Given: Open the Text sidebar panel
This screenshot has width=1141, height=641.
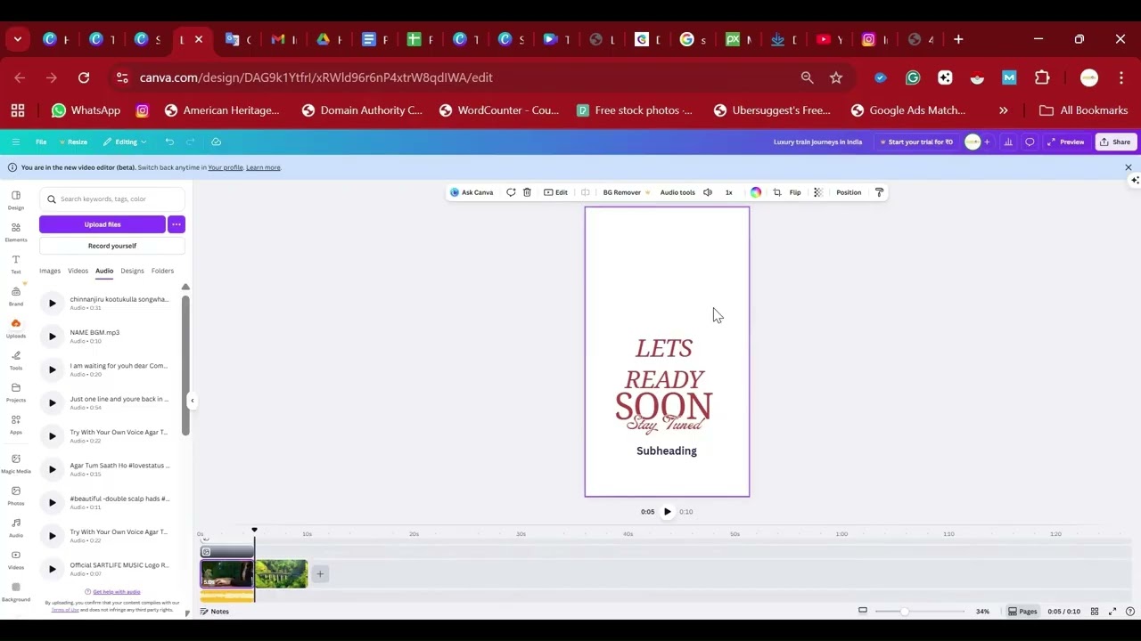Looking at the screenshot, I should tap(16, 264).
